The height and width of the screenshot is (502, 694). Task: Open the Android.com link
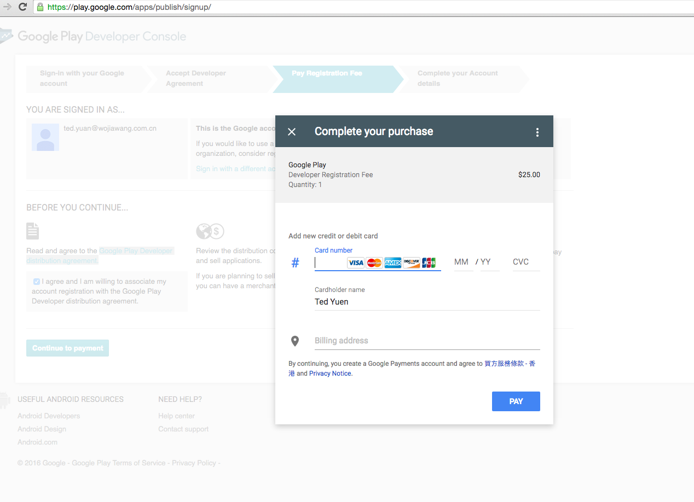click(37, 442)
